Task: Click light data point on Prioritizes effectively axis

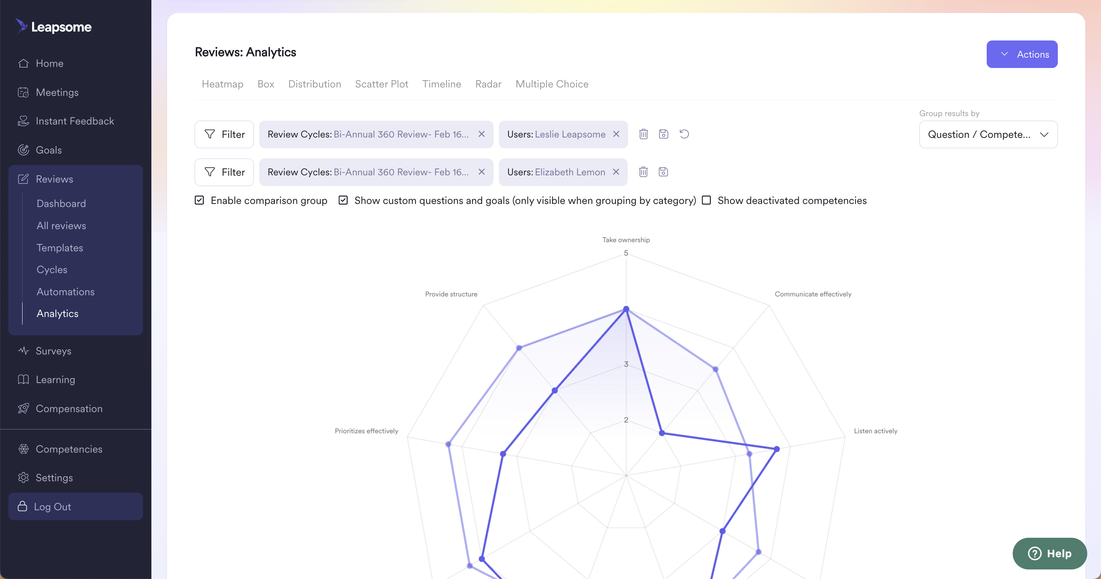Action: [448, 445]
